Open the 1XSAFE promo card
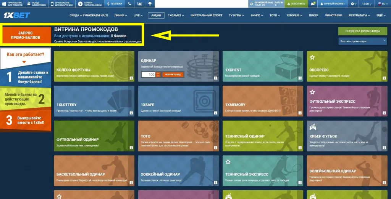Image resolution: width=391 pixels, height=199 pixels. 179,101
